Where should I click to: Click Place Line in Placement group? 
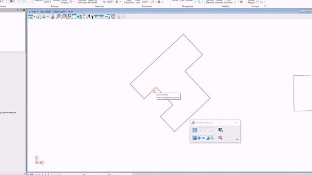pyautogui.click(x=137, y=2)
